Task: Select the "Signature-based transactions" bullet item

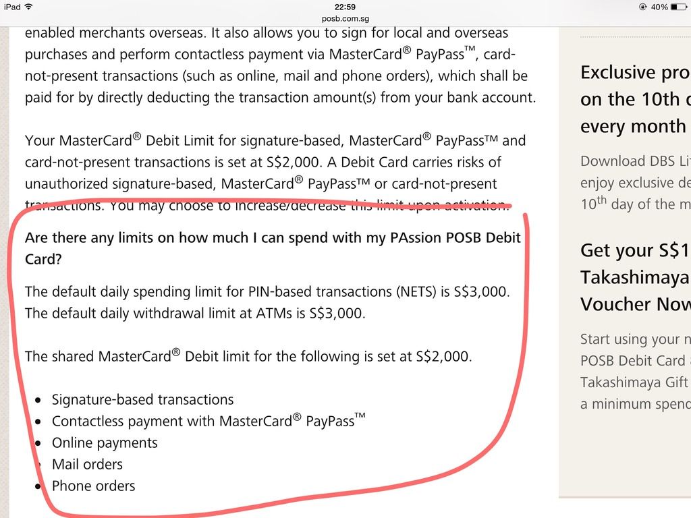Action: [142, 400]
